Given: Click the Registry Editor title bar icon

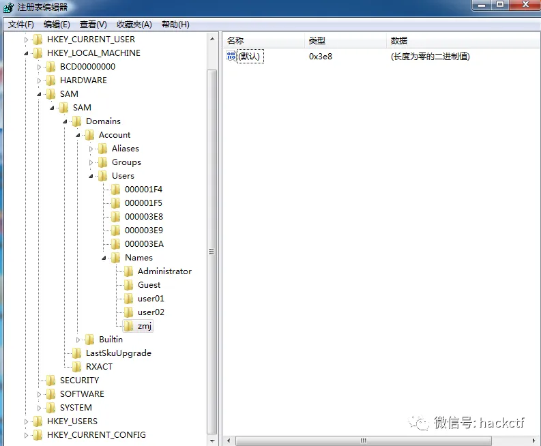Looking at the screenshot, I should tap(8, 8).
